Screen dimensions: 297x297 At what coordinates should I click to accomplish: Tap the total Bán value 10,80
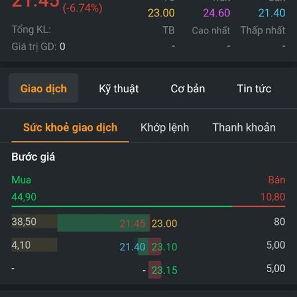coord(273,197)
